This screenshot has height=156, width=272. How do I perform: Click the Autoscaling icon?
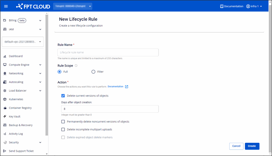point(5,82)
